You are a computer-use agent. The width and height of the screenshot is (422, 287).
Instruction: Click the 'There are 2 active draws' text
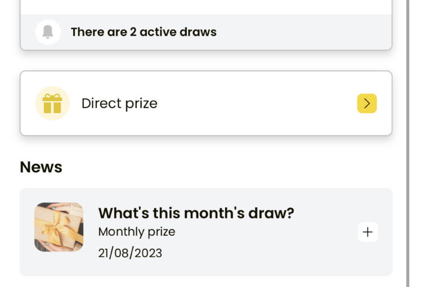(143, 32)
